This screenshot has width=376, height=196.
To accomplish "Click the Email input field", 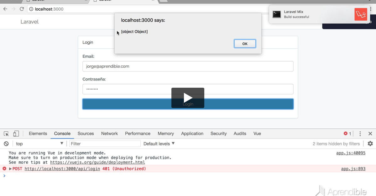I will pyautogui.click(x=188, y=66).
